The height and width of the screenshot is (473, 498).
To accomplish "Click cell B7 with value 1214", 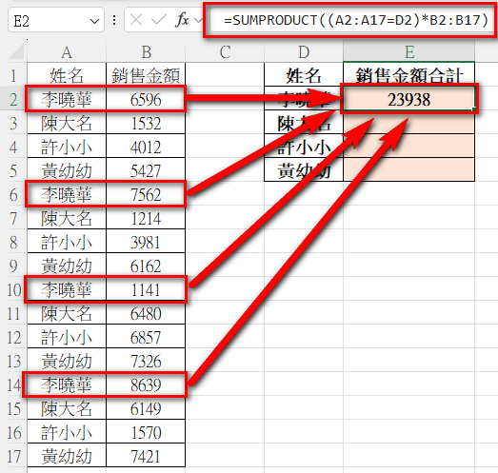I will 146,218.
